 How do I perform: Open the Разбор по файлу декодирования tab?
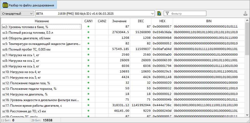[x=31, y=5]
